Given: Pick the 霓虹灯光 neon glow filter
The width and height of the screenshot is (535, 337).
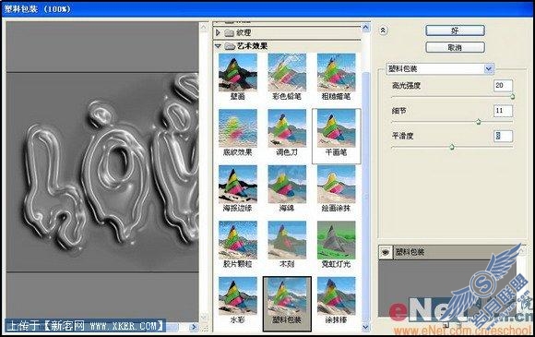Looking at the screenshot, I should coord(336,245).
